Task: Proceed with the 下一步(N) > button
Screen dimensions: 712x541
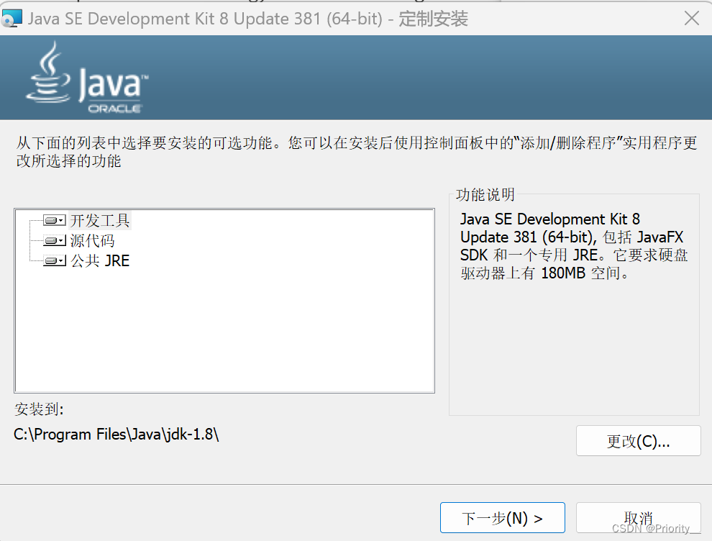Action: point(503,517)
